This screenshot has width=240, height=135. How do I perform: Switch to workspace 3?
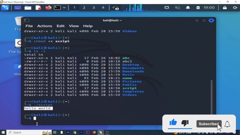pyautogui.click(x=93, y=7)
